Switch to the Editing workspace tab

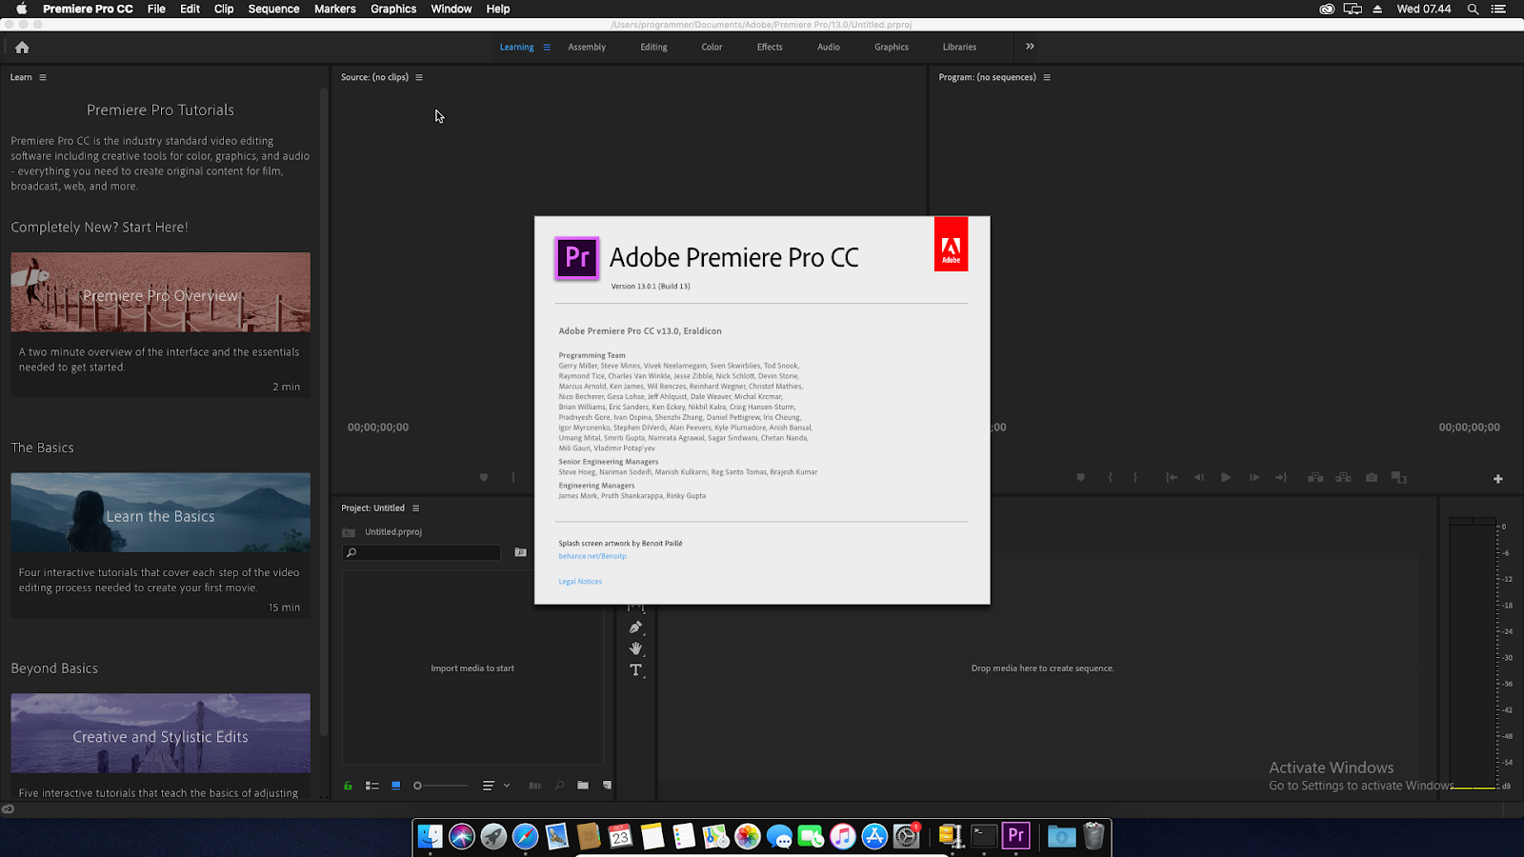(x=653, y=47)
